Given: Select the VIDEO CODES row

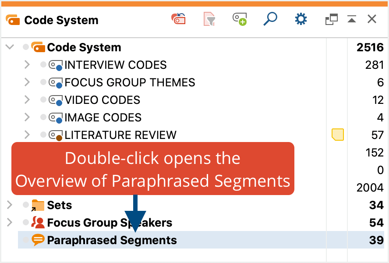Looking at the screenshot, I should pos(194,100).
